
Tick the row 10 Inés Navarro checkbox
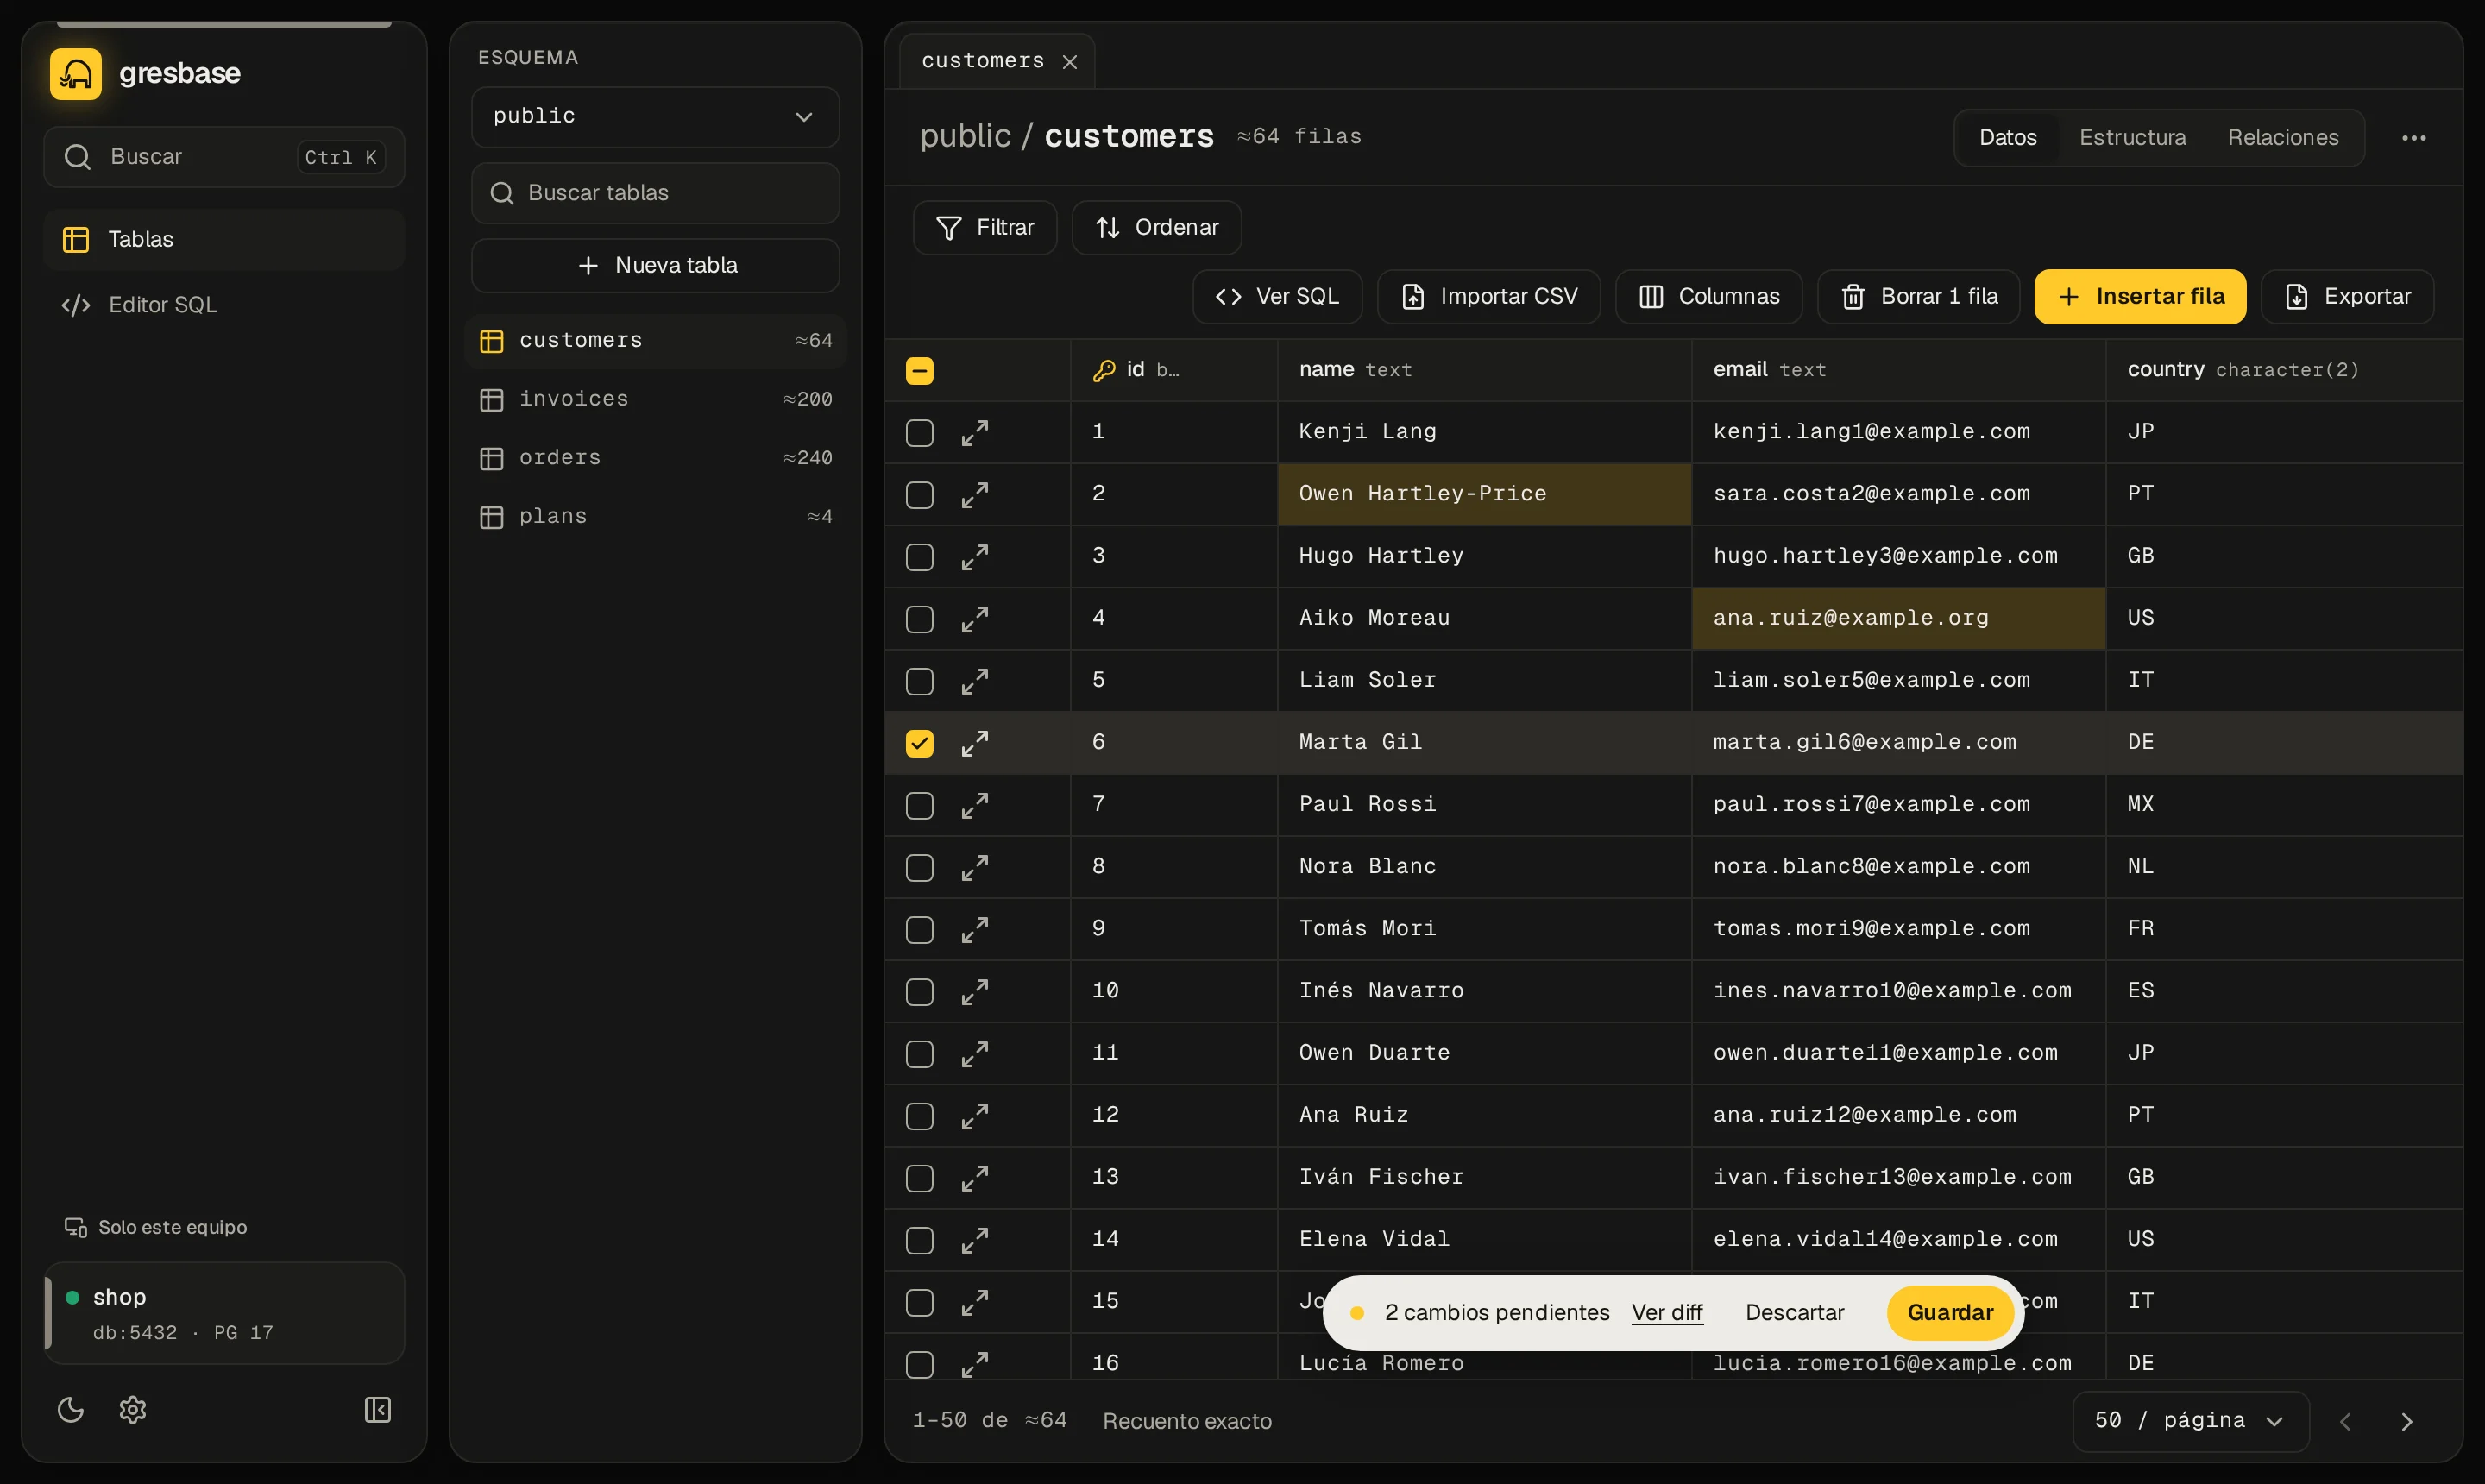[x=920, y=992]
